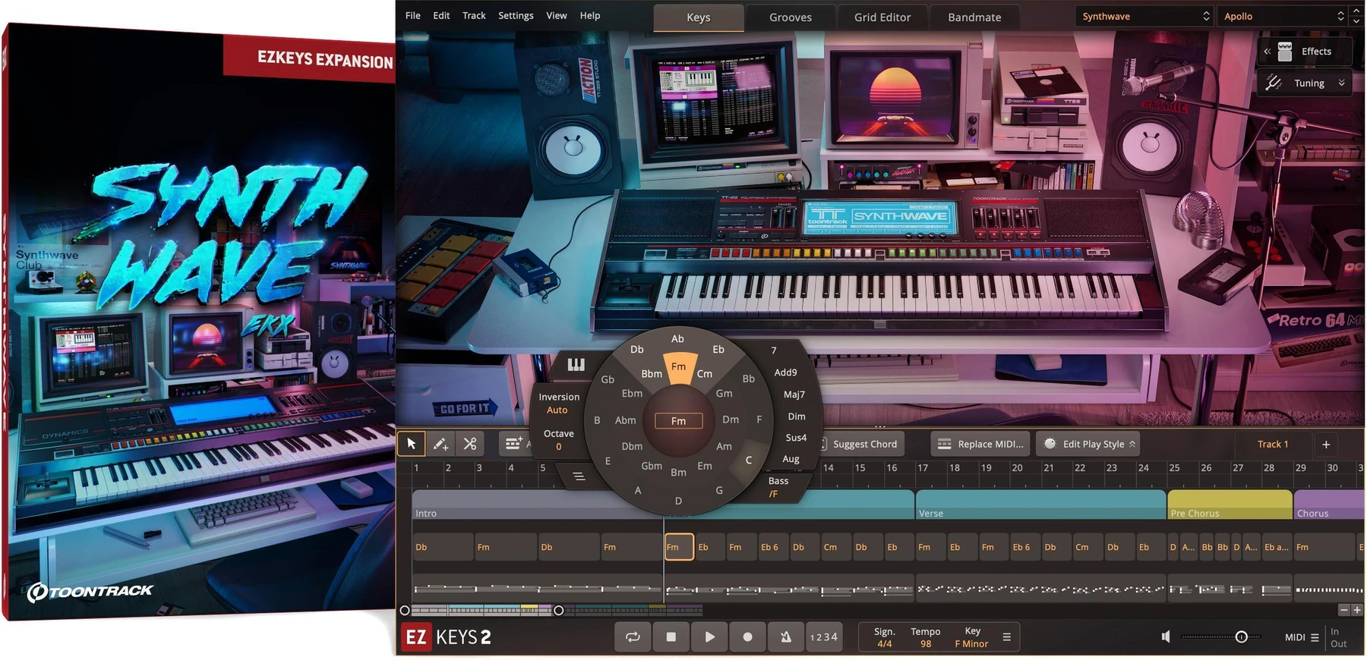Toggle the metronome
Image resolution: width=1367 pixels, height=660 pixels.
(x=786, y=637)
